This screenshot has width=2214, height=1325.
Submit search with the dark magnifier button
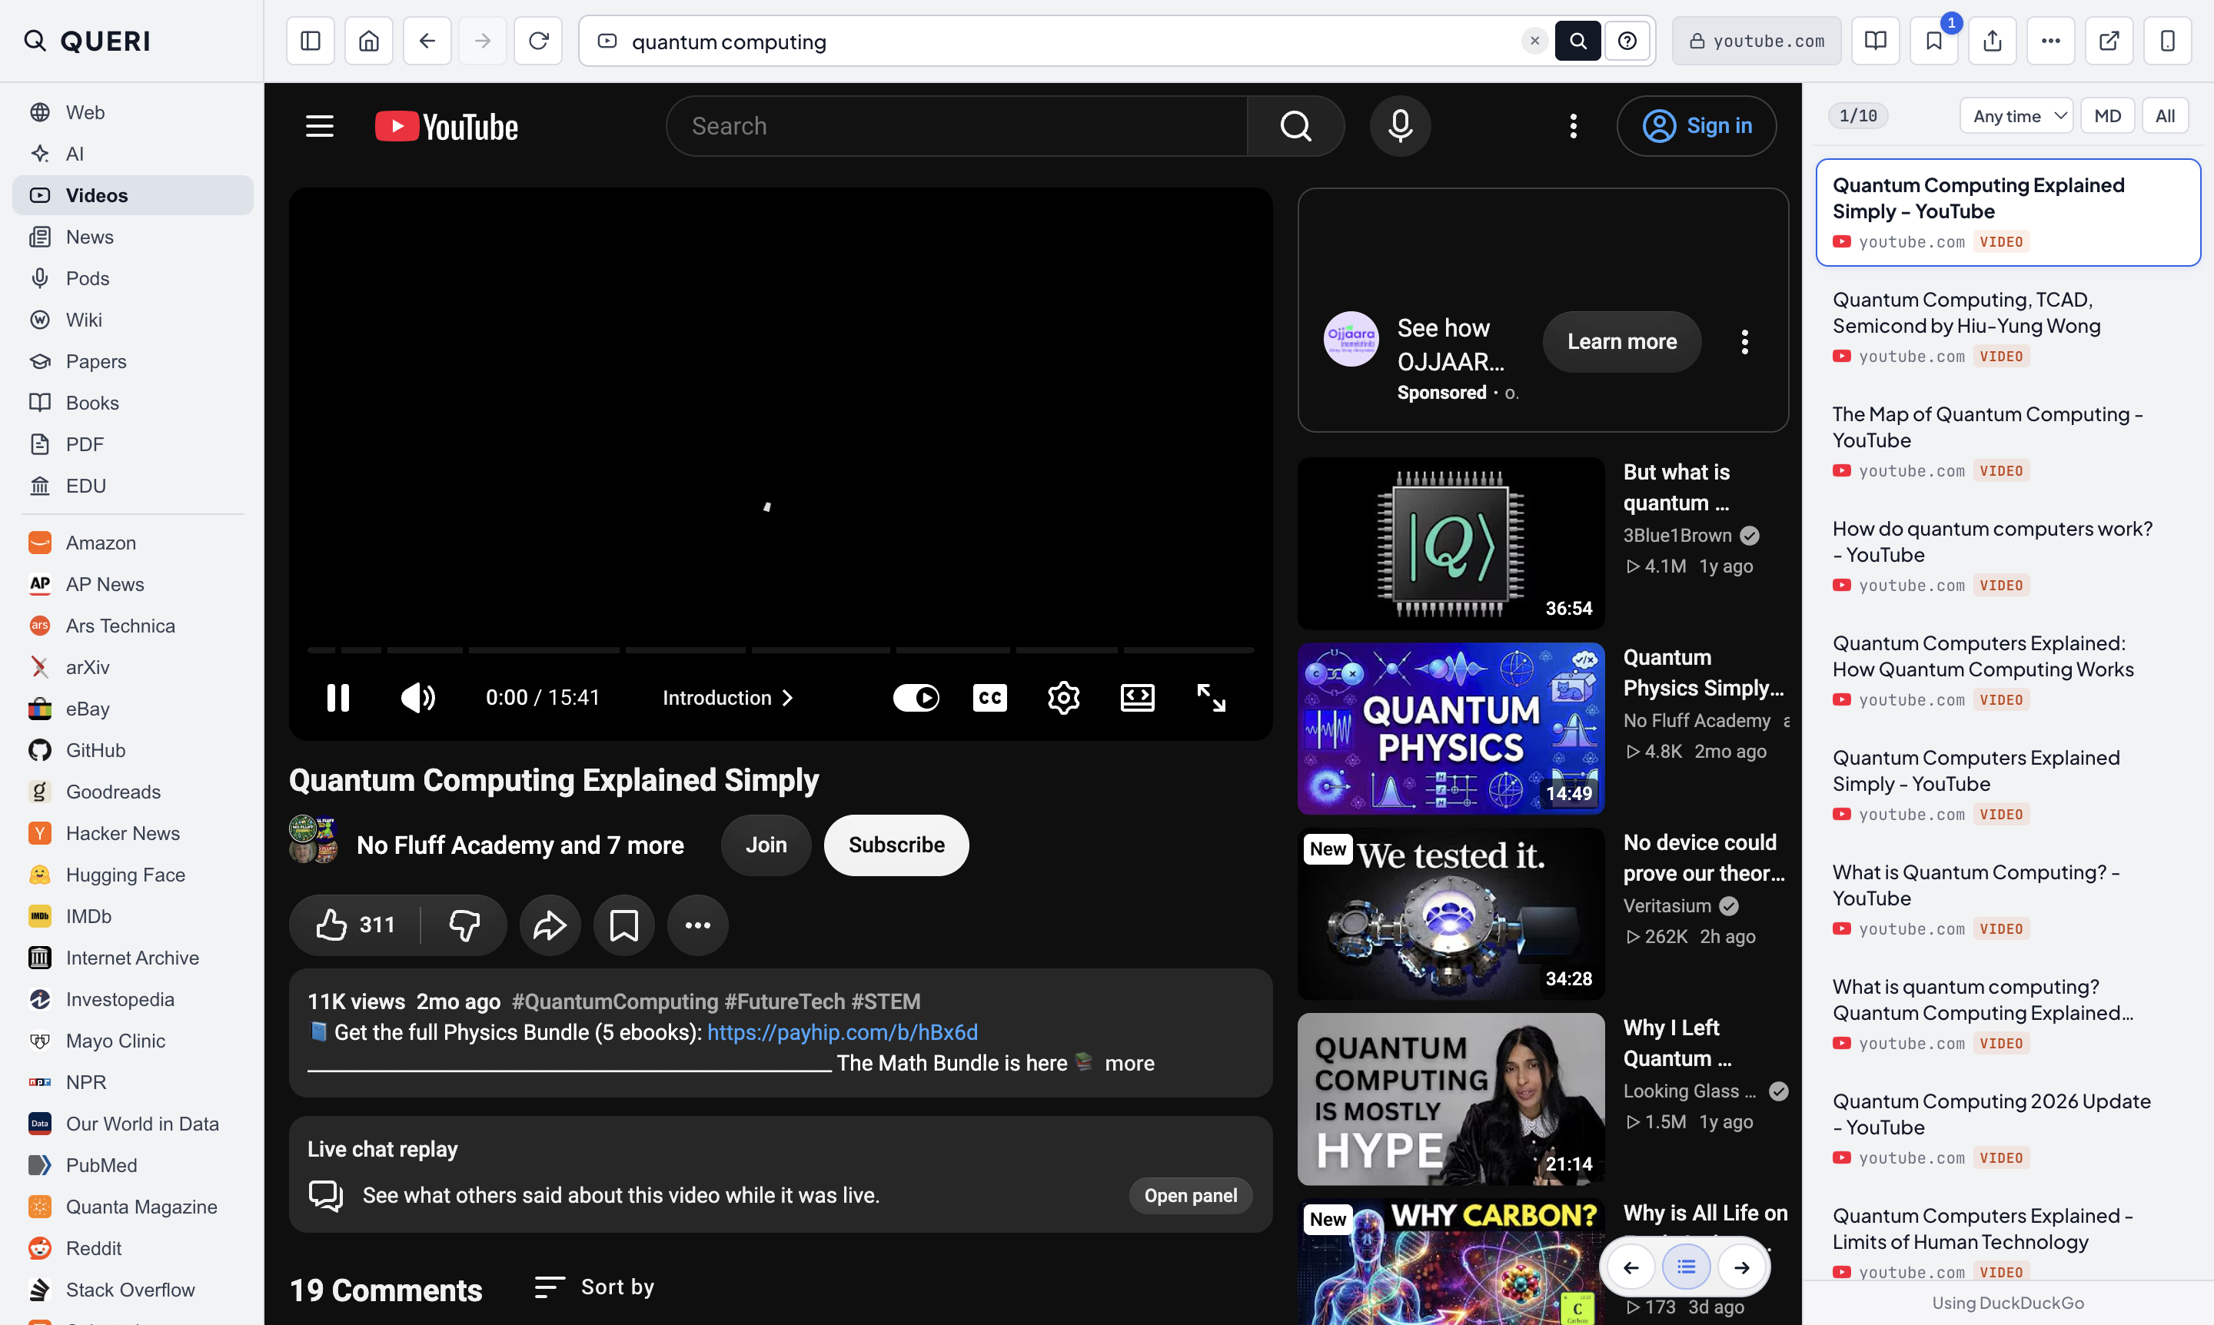tap(1578, 41)
